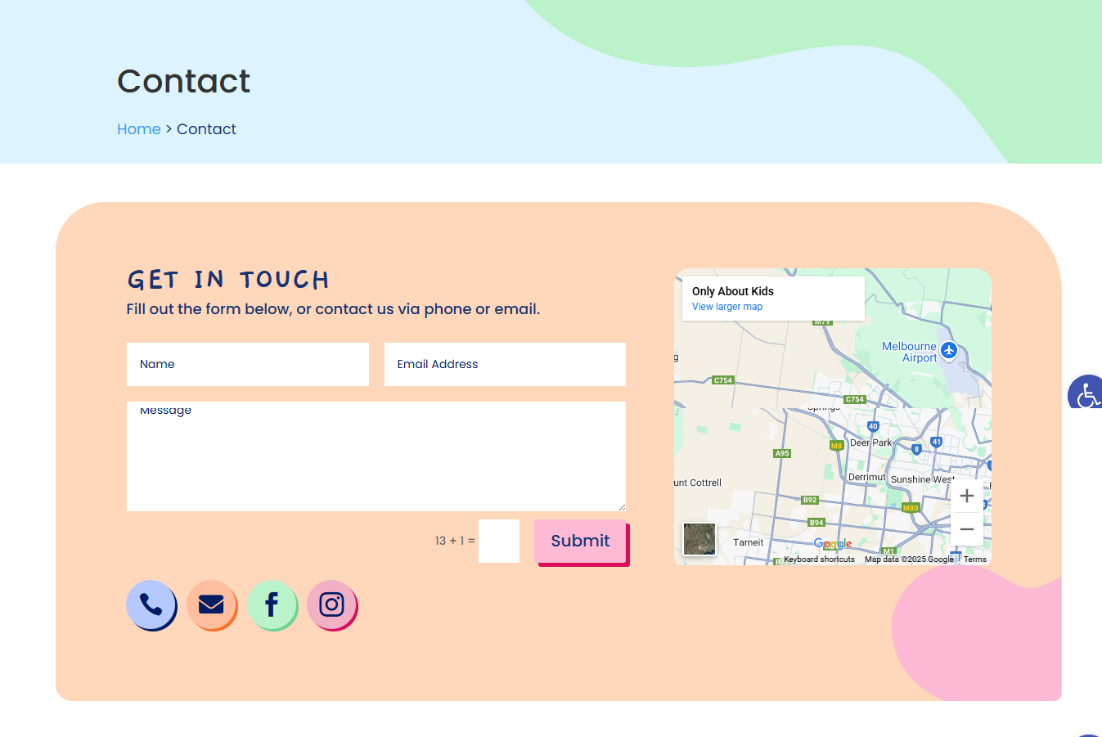Click 'Melbourne Airport' label on map
Screen dimensions: 1102x737
click(910, 352)
